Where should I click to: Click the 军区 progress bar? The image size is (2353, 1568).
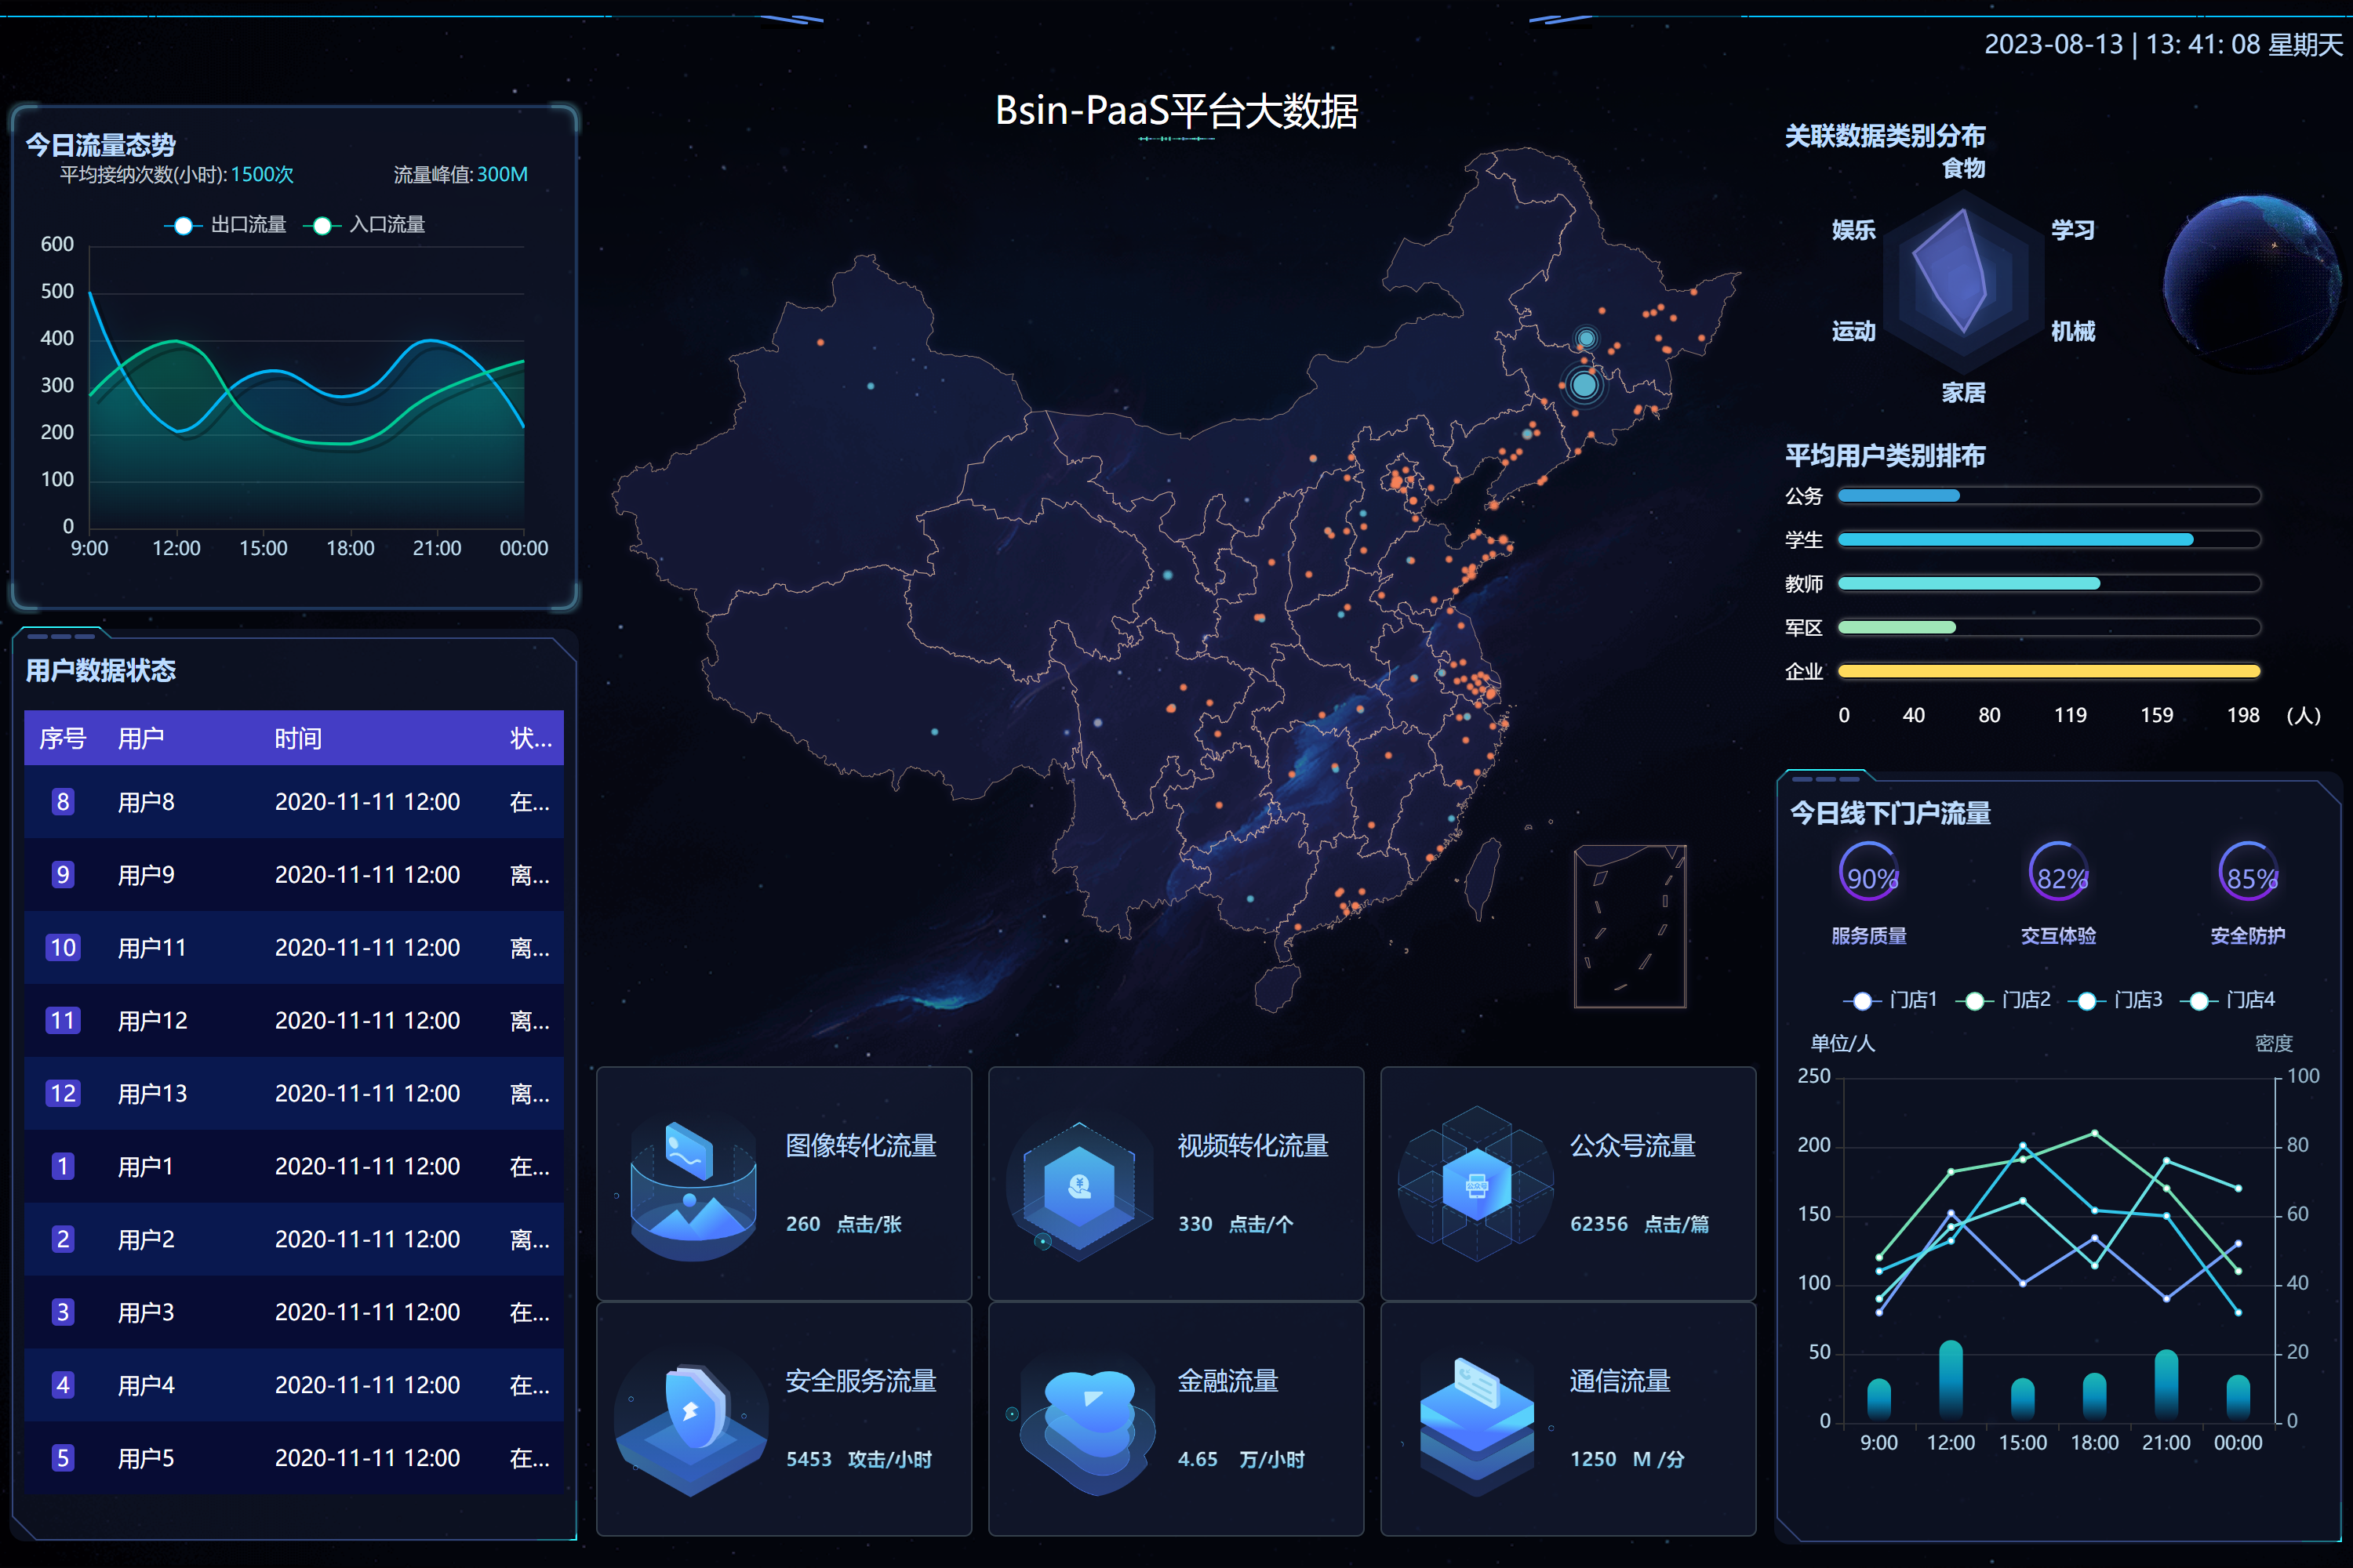[2049, 628]
